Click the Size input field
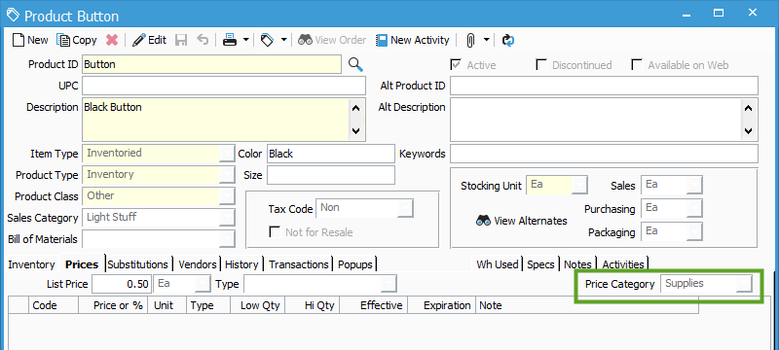Screen dimensions: 779x350 point(331,175)
